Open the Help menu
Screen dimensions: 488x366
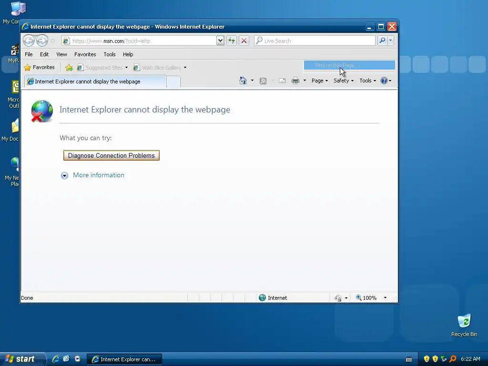(x=128, y=54)
